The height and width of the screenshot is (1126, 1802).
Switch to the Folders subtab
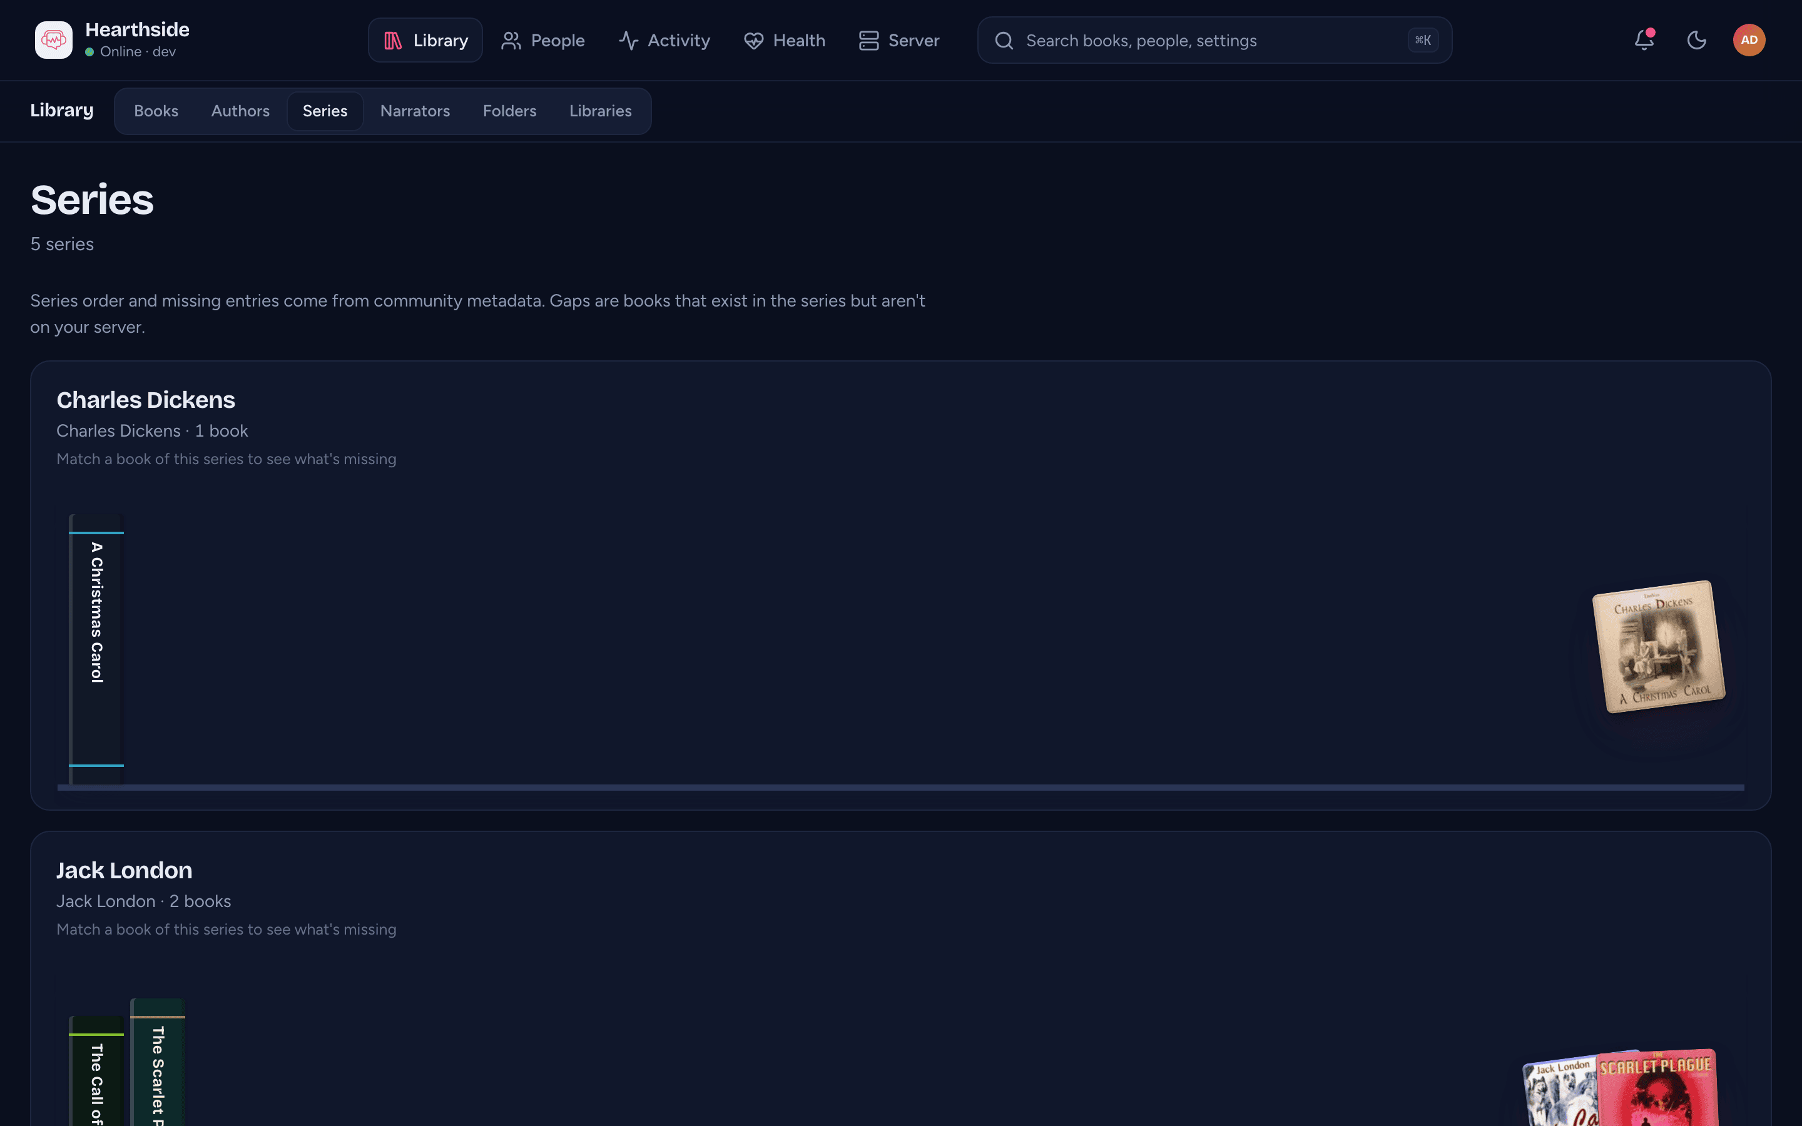pos(510,111)
